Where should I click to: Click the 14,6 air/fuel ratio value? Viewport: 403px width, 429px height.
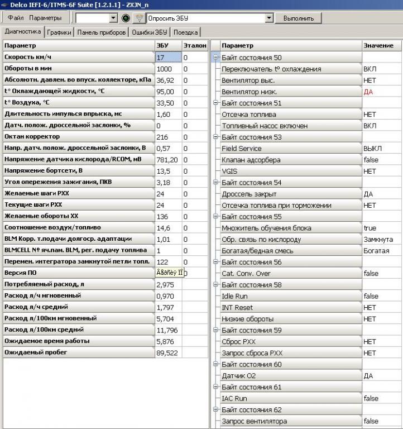click(x=168, y=228)
